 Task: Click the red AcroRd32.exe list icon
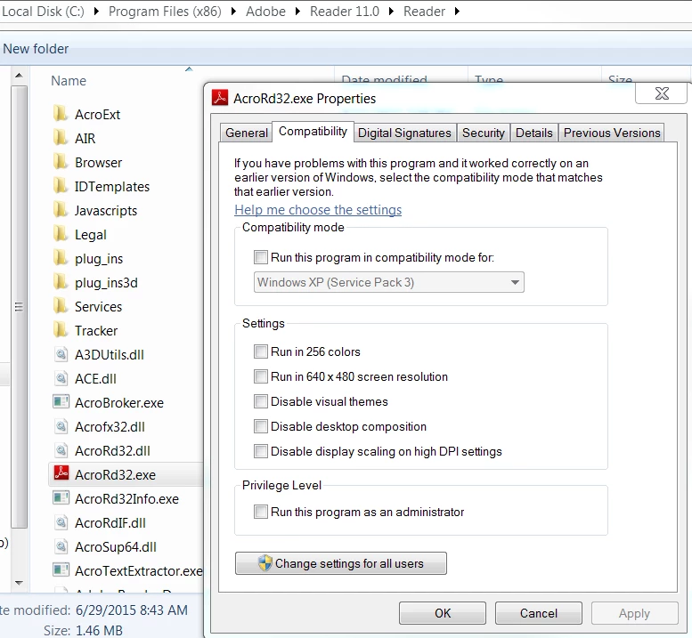61,473
